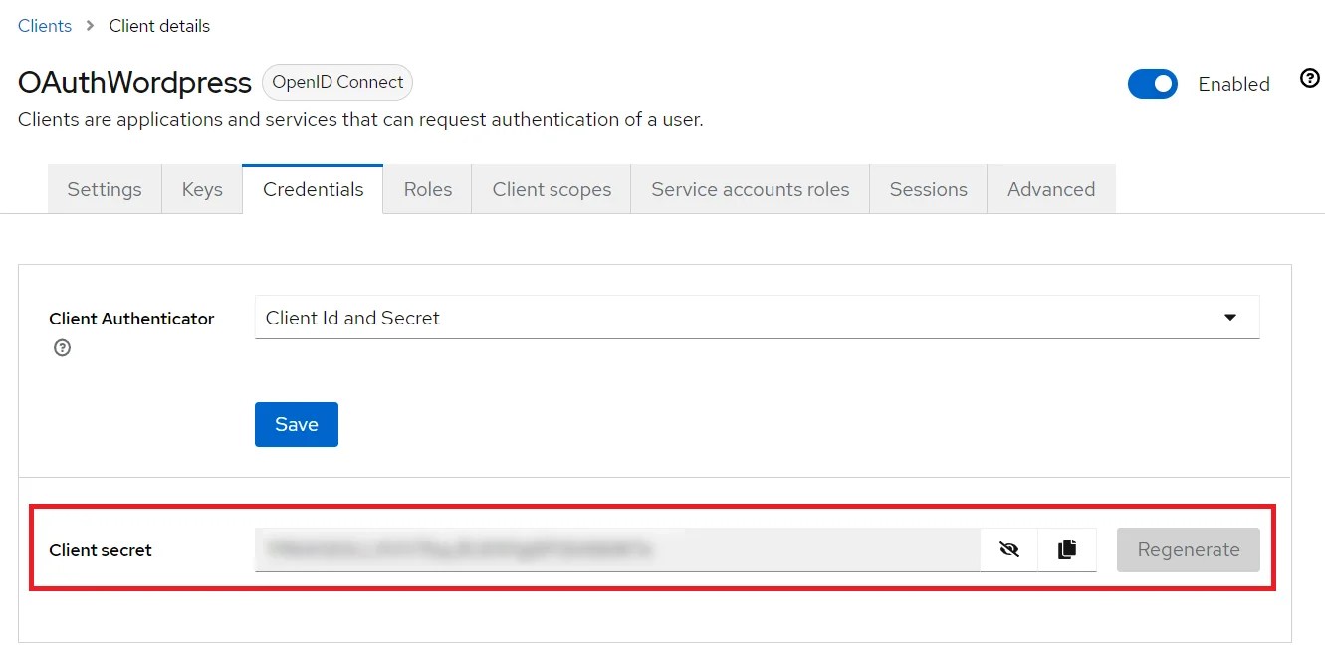Click the copy icon in the Client secret row
This screenshot has width=1325, height=649.
click(x=1066, y=548)
